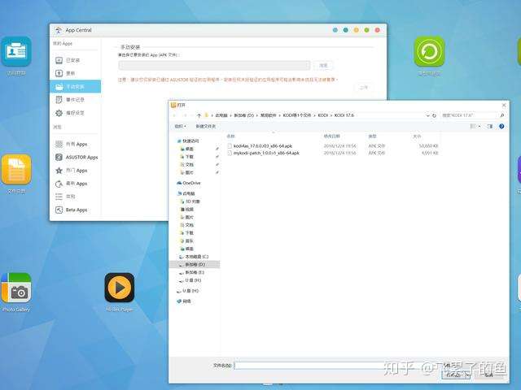Click the upload button in App Central
Image resolution: width=521 pixels, height=390 pixels.
point(364,87)
